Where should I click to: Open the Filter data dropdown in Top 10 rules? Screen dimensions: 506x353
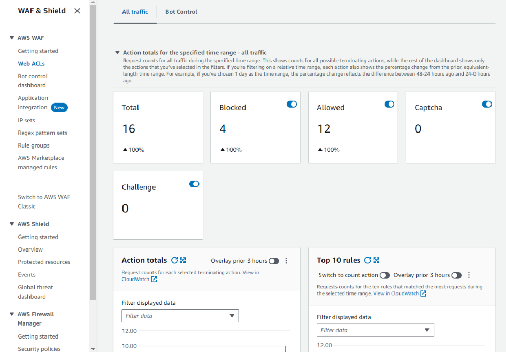375,330
